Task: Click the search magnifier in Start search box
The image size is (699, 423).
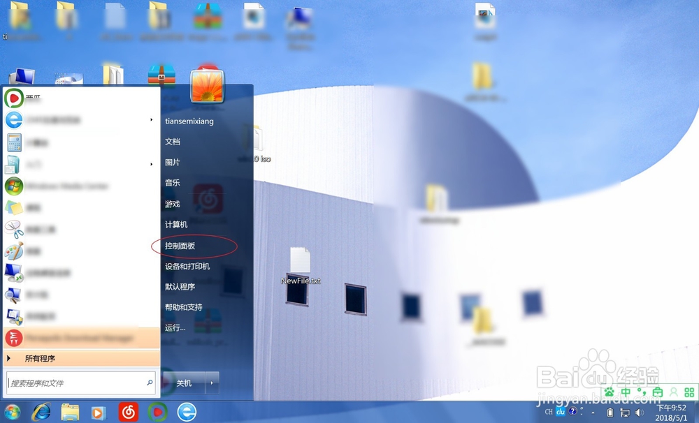Action: click(150, 383)
